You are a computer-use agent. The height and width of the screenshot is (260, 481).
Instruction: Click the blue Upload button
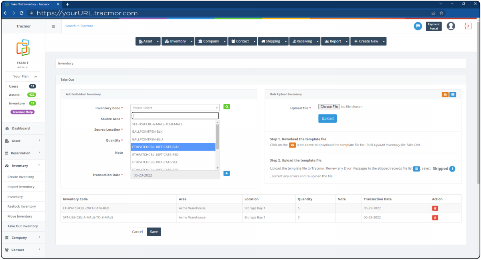click(x=327, y=119)
